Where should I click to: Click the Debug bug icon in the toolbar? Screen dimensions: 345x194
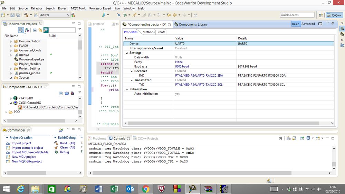click(125, 15)
